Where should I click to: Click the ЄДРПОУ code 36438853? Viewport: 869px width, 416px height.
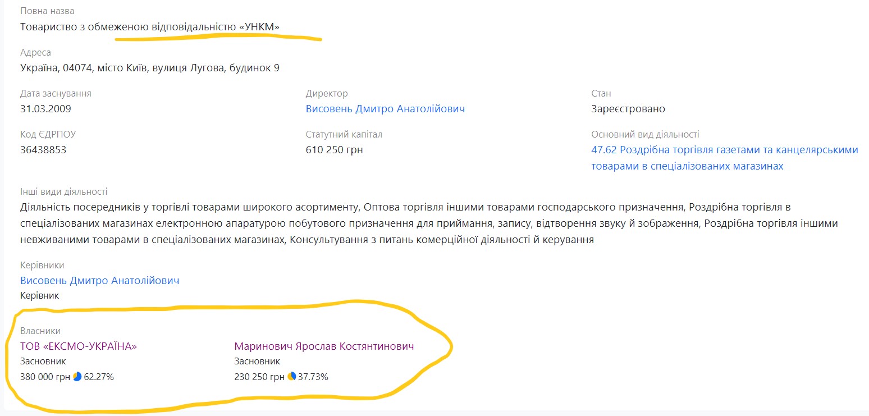(x=43, y=150)
